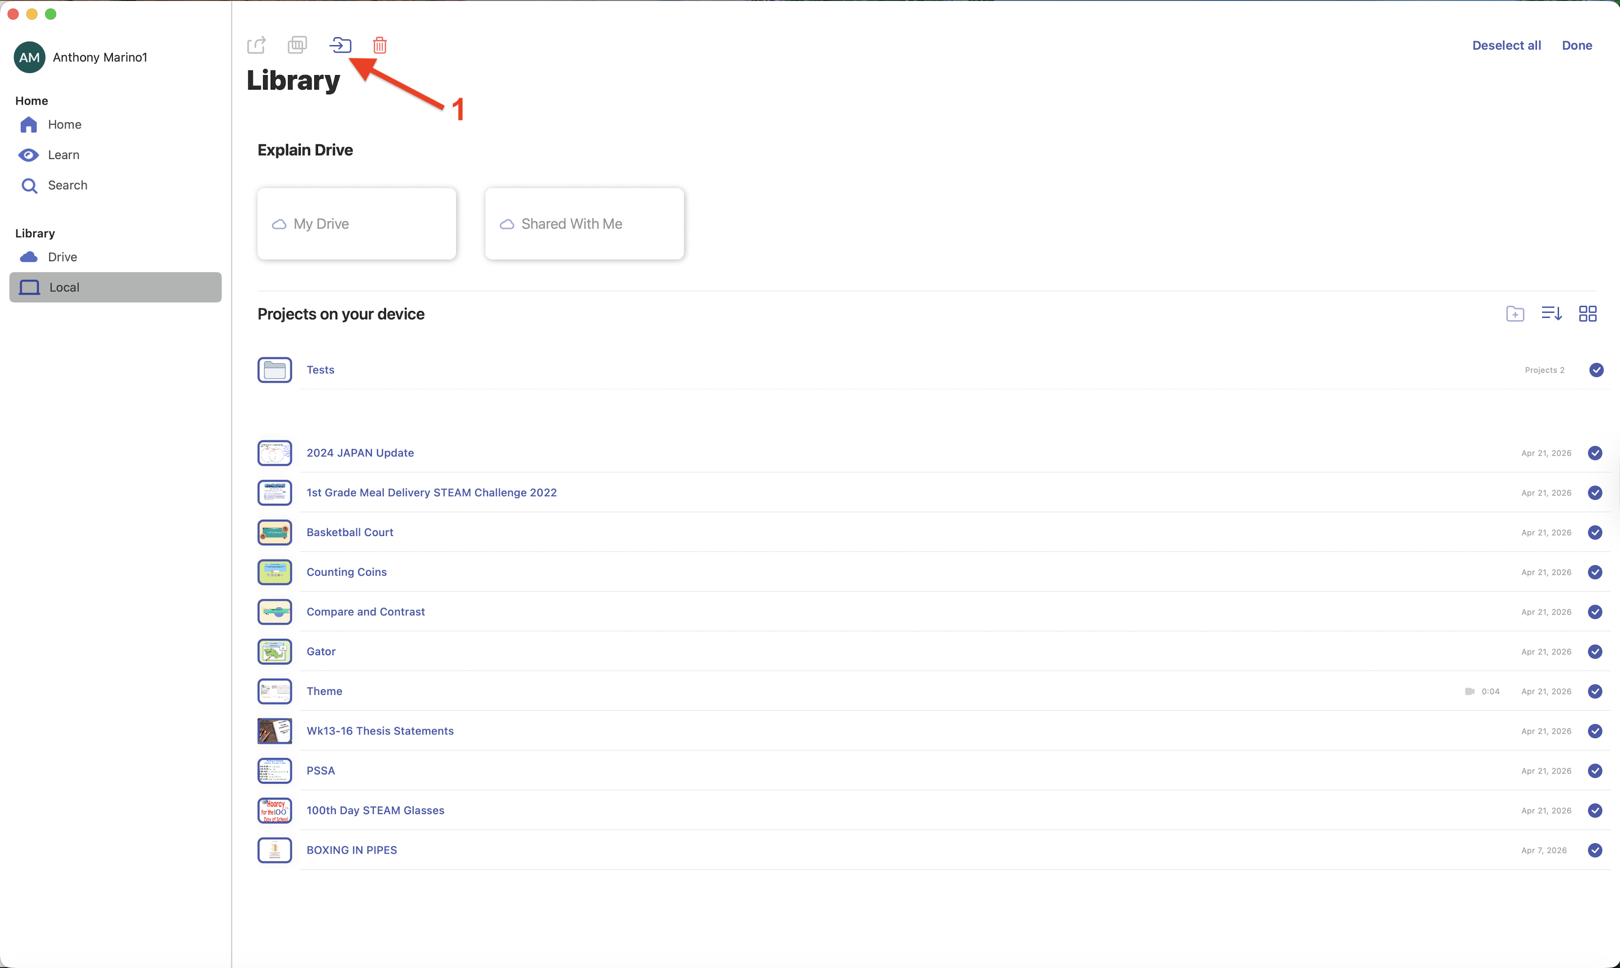The width and height of the screenshot is (1620, 968).
Task: Click the share/export icon in toolbar
Action: [256, 45]
